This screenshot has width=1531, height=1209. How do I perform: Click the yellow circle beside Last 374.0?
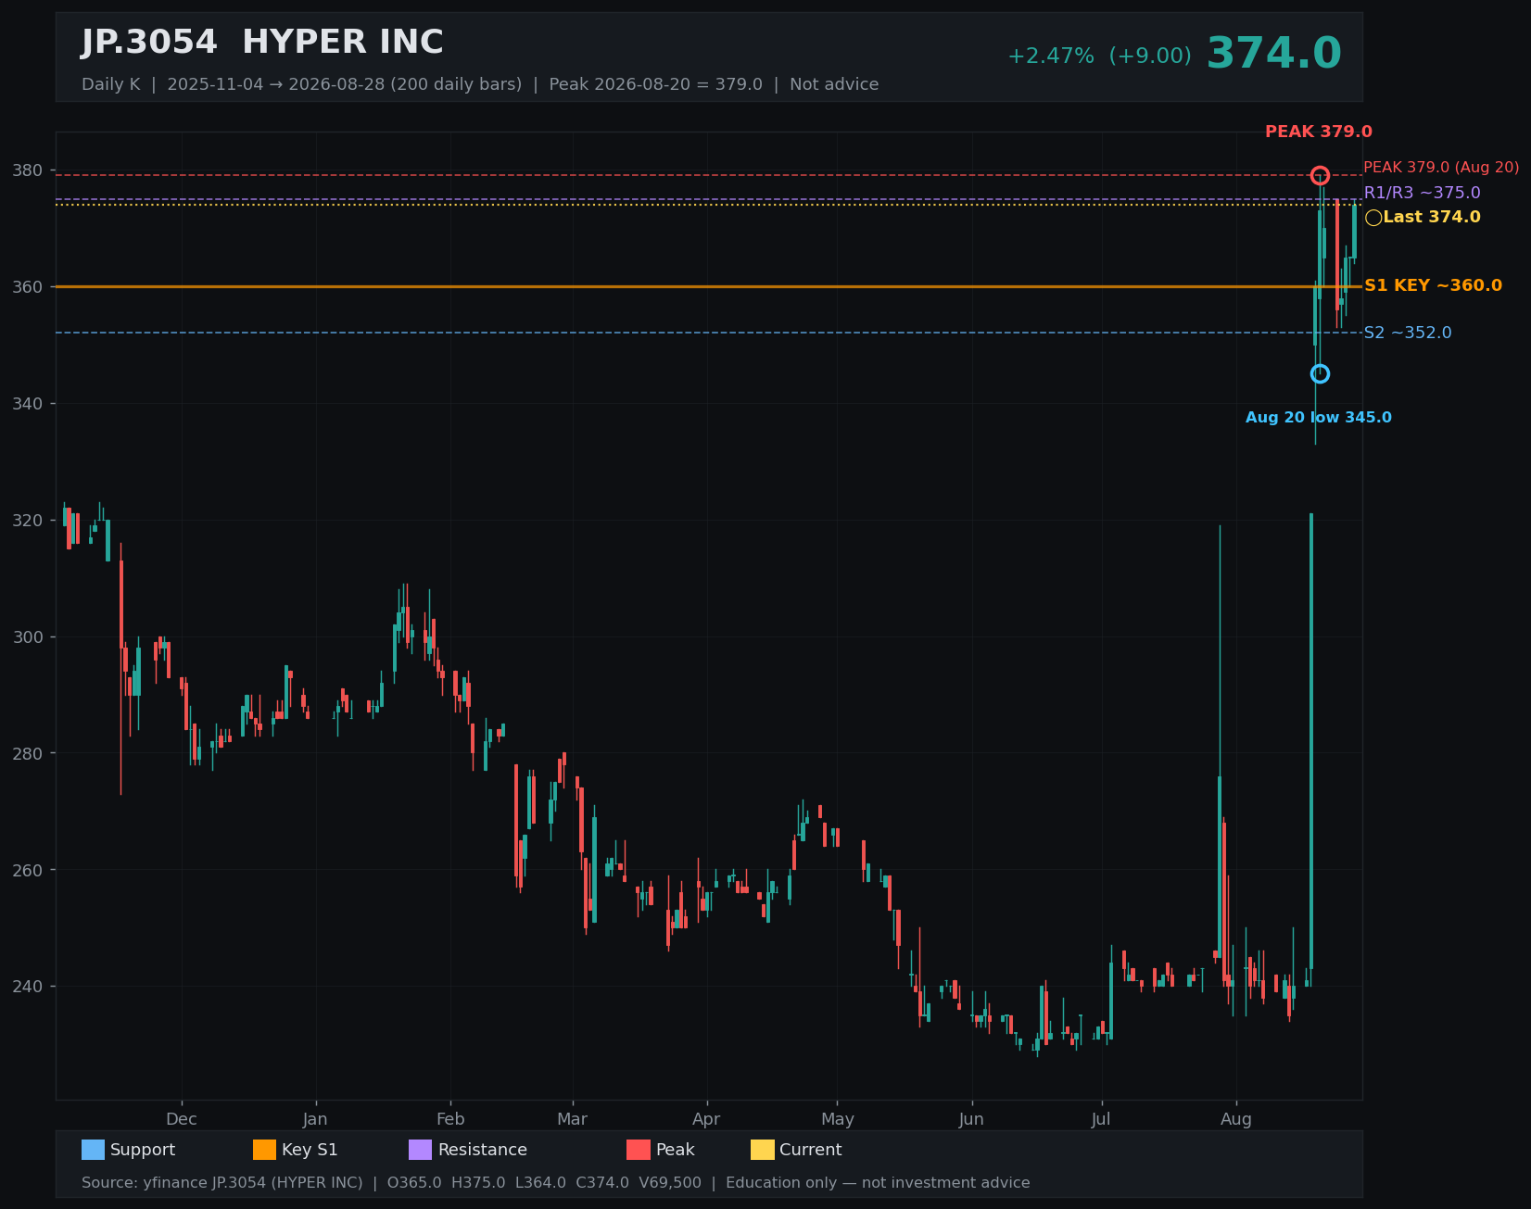coord(1373,218)
